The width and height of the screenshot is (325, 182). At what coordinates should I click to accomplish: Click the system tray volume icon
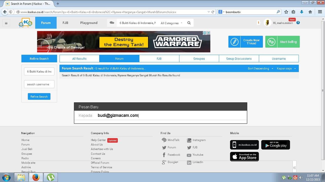tap(301, 177)
